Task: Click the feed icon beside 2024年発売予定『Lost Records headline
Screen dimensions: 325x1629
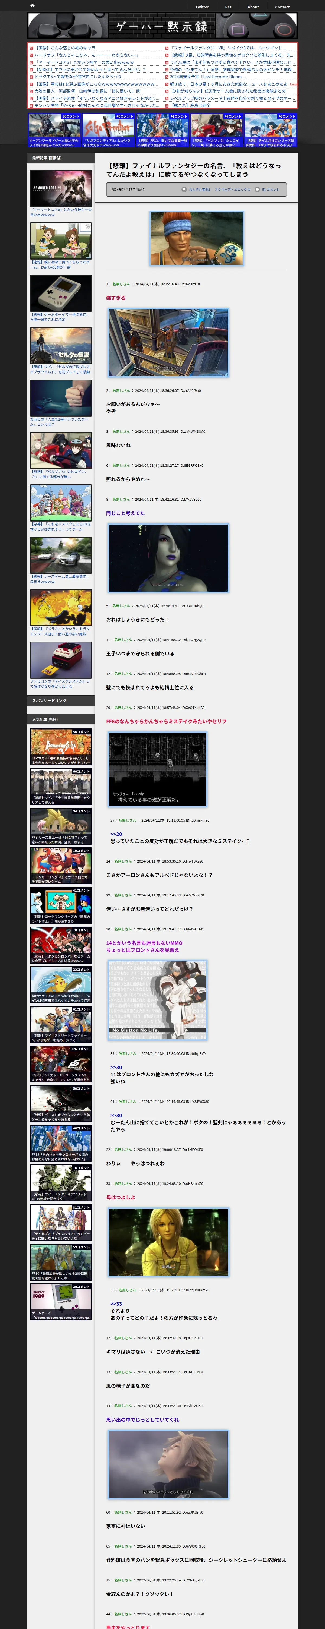Action: 167,77
